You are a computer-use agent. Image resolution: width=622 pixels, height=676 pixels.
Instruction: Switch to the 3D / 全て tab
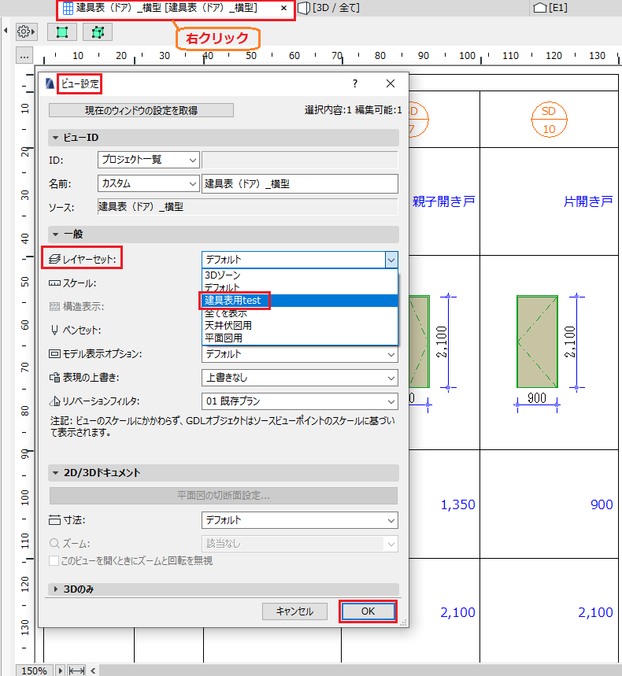click(330, 8)
